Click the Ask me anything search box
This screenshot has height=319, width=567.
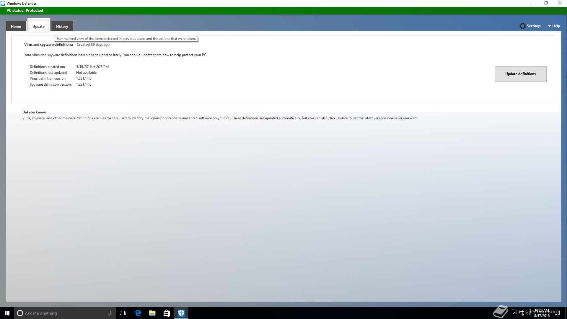point(65,313)
